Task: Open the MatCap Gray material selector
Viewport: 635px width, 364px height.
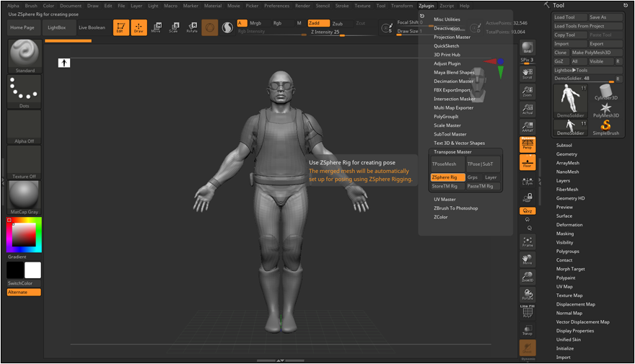Action: pyautogui.click(x=25, y=197)
